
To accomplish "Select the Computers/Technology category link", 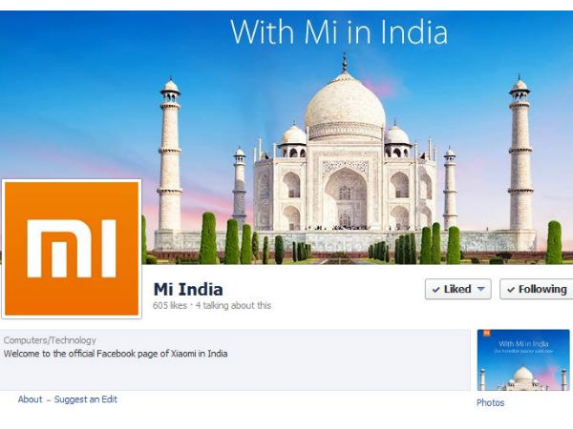I will tap(50, 340).
